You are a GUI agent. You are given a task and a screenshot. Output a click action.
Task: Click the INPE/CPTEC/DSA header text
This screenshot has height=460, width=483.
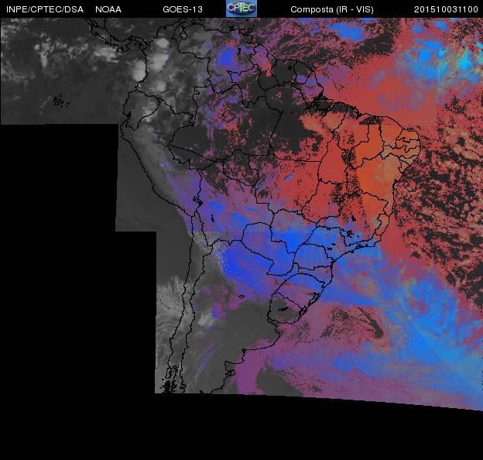tap(45, 9)
